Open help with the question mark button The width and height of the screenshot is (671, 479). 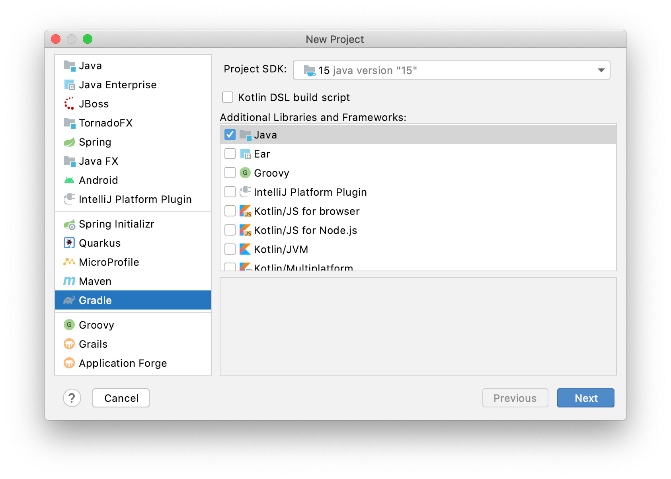pos(72,398)
